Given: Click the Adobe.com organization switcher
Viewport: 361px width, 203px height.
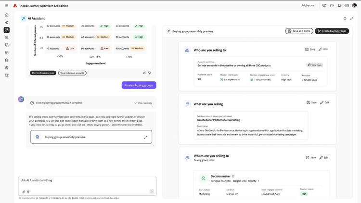Looking at the screenshot, I should click(308, 6).
